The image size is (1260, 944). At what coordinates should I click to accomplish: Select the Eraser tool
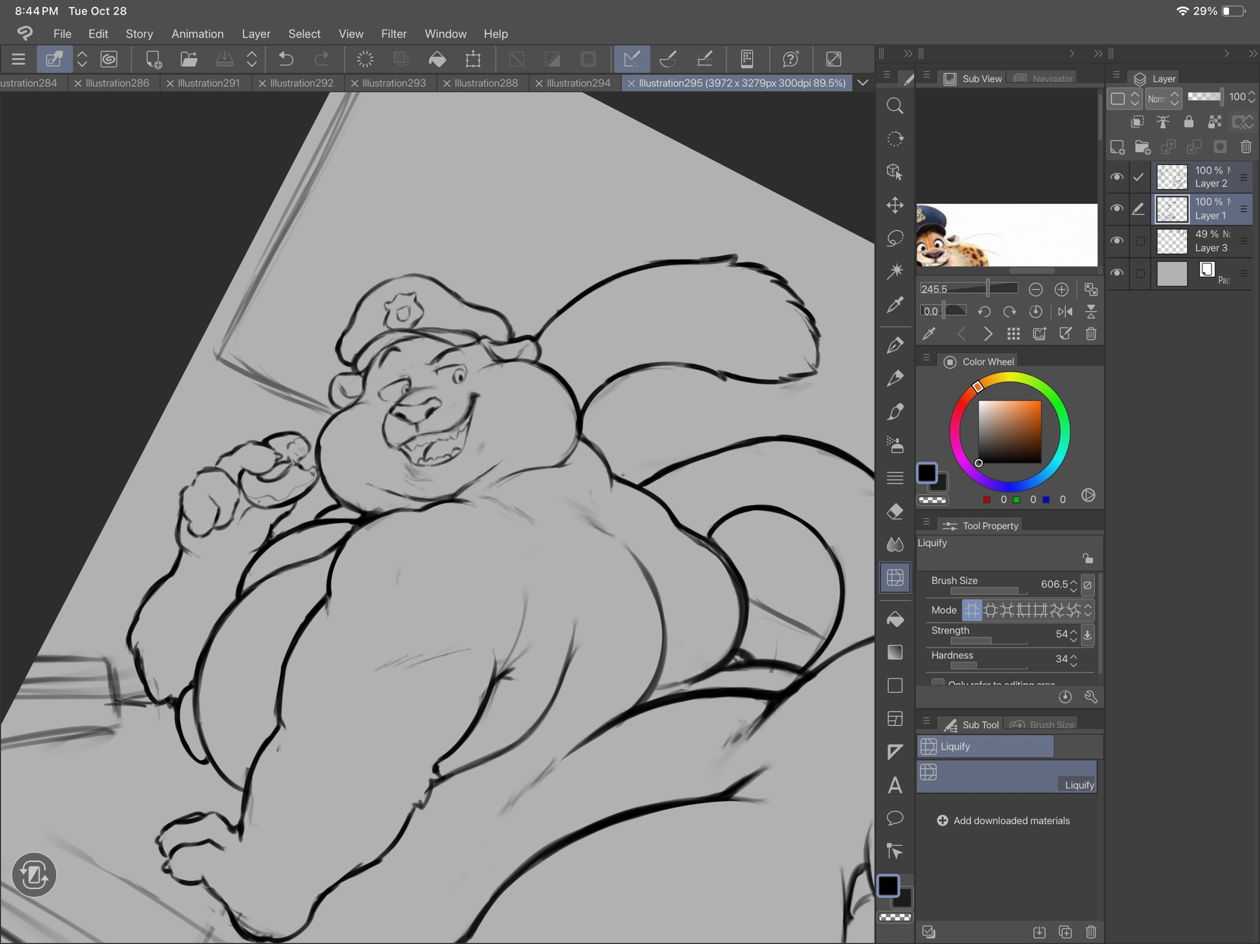(895, 511)
